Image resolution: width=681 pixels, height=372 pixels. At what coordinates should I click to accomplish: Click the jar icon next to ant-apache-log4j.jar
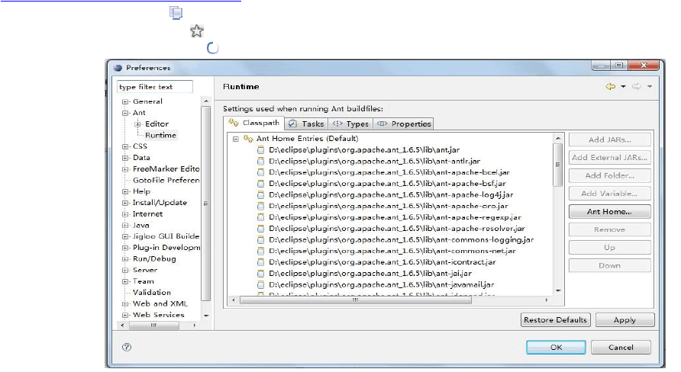tap(260, 195)
